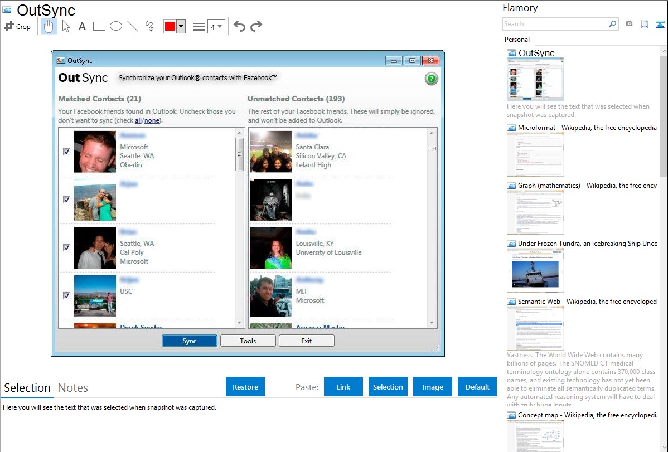Click the Exit button in OutSync

306,341
